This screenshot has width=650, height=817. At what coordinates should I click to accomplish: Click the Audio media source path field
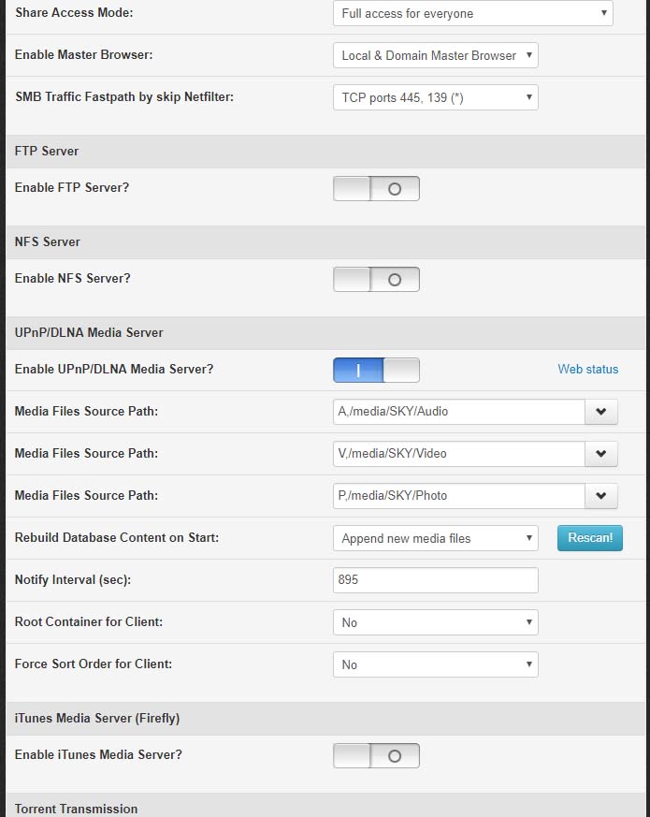tap(458, 412)
